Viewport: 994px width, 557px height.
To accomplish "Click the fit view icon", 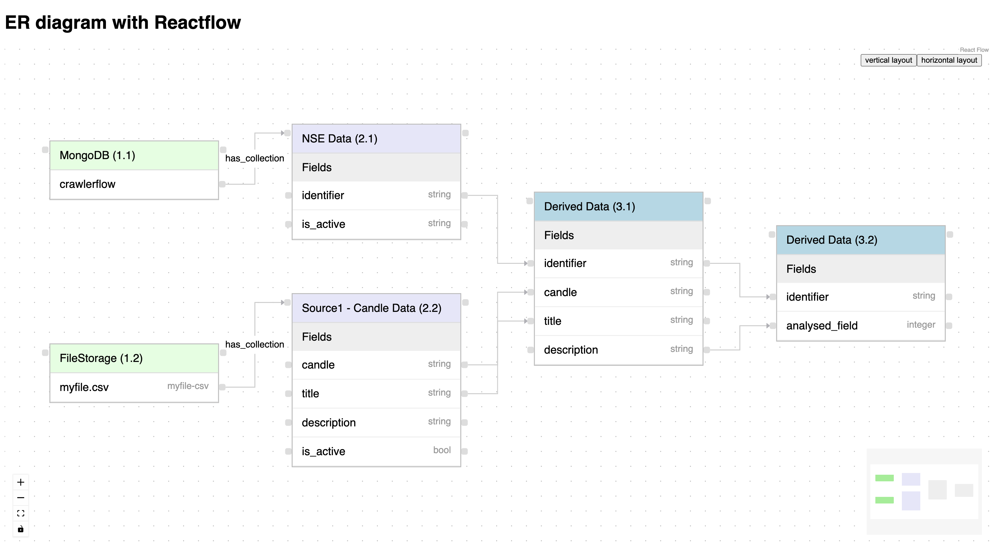I will pyautogui.click(x=20, y=513).
